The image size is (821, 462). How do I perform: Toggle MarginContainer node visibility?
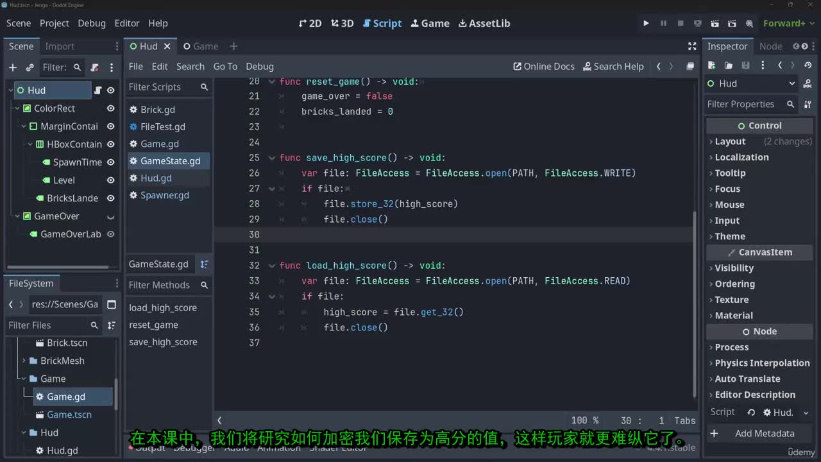110,126
